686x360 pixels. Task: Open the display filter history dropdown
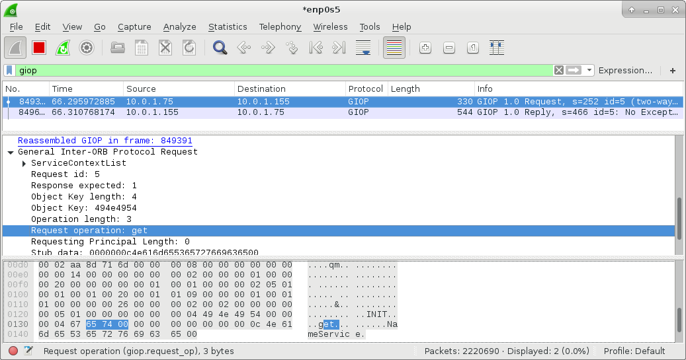pyautogui.click(x=589, y=70)
